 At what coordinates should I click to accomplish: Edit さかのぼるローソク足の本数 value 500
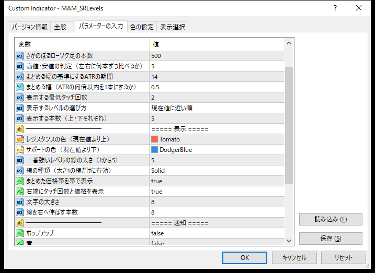tap(217, 56)
